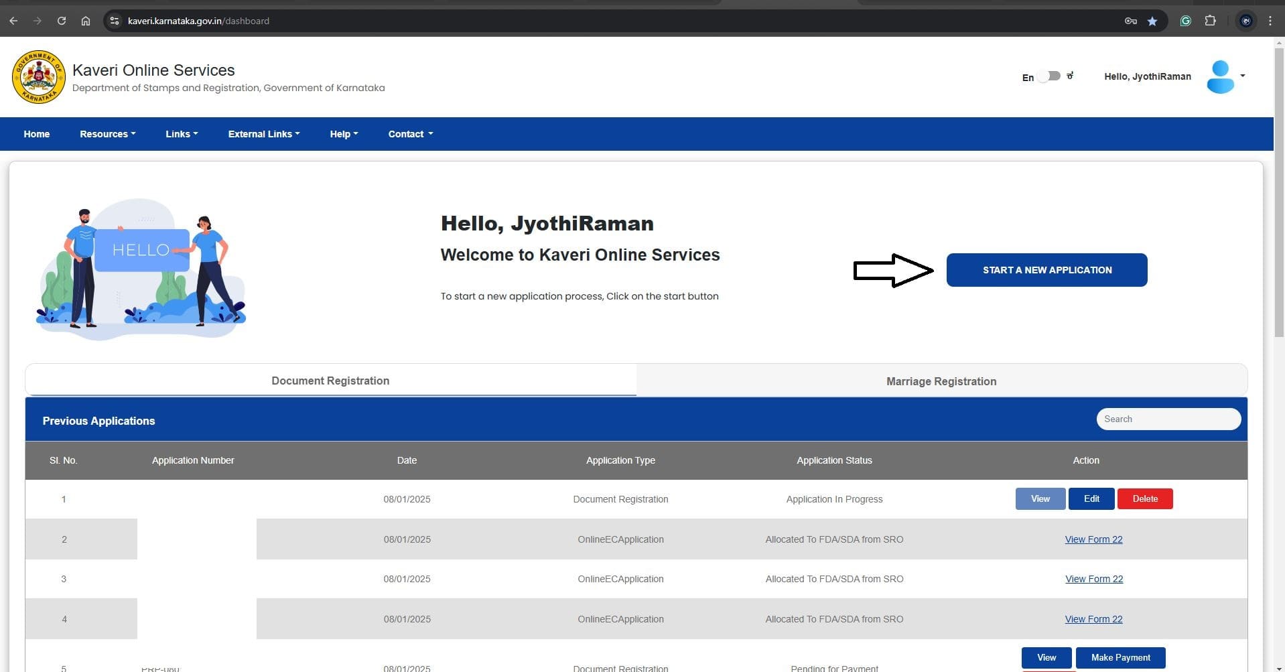Viewport: 1285px width, 672px height.
Task: Toggle language from English to Kannada
Action: pos(1050,76)
